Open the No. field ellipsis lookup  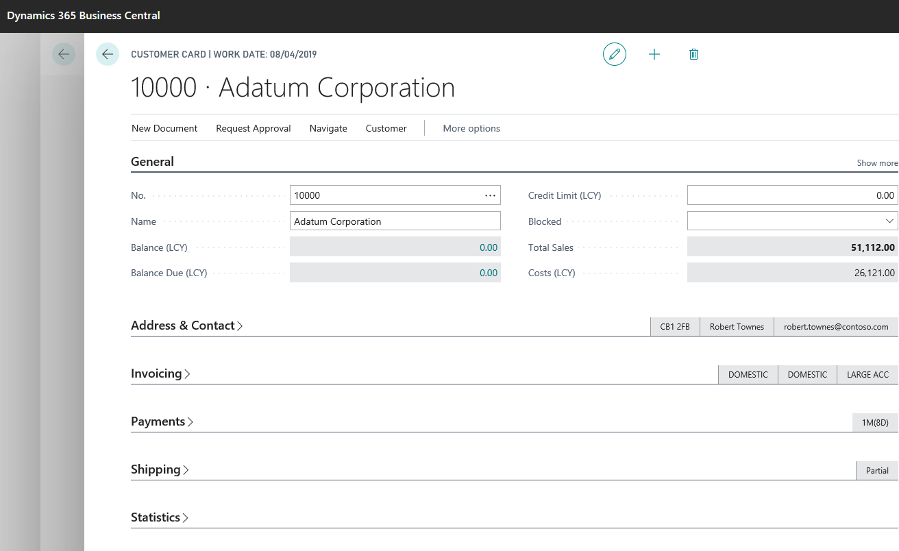click(x=490, y=195)
